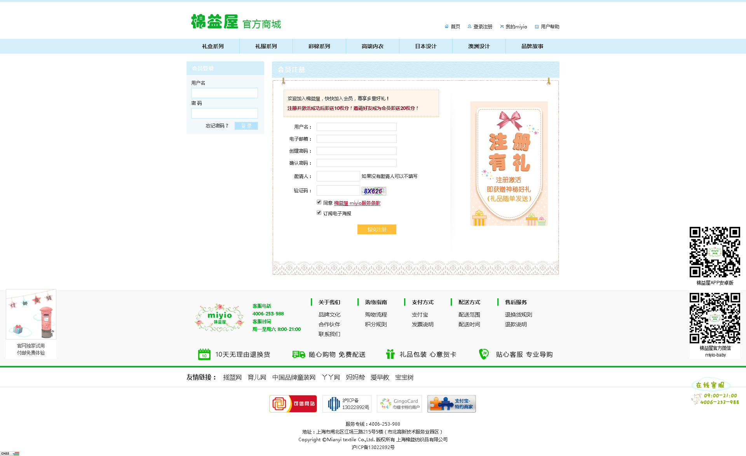Refresh the captcha image 8X626
This screenshot has width=746, height=456.
373,191
